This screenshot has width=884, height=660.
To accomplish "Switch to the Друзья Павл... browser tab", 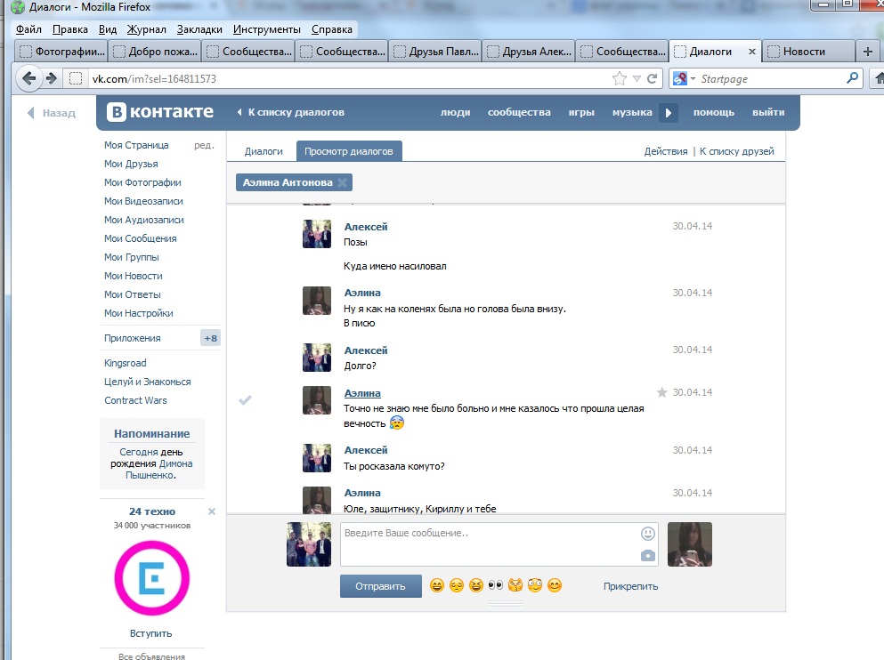I will (434, 52).
